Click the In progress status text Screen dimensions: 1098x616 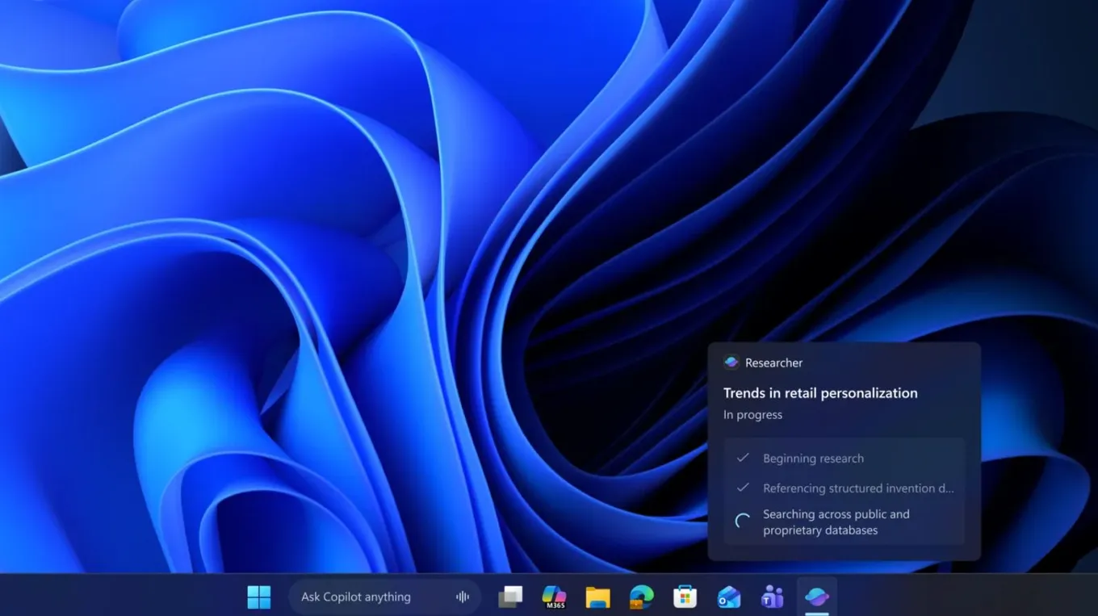coord(752,415)
